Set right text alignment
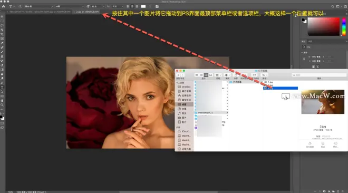This screenshot has height=193, width=348. (x=137, y=6)
